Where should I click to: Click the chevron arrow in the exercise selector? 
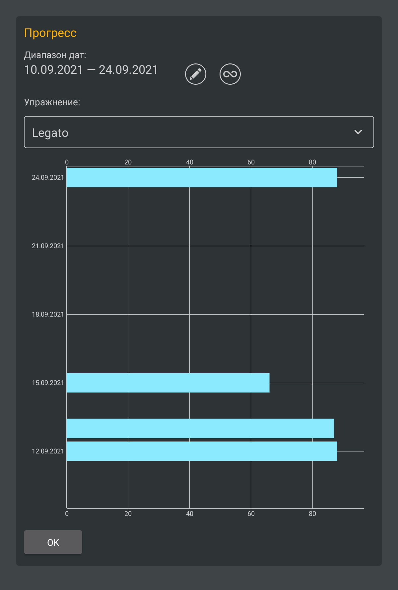point(358,132)
